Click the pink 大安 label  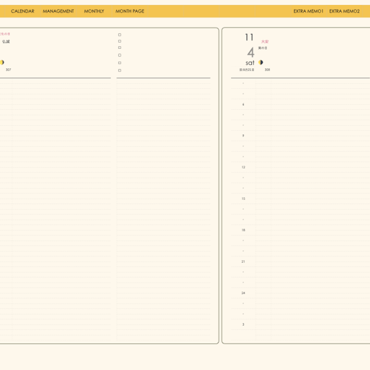(x=265, y=41)
